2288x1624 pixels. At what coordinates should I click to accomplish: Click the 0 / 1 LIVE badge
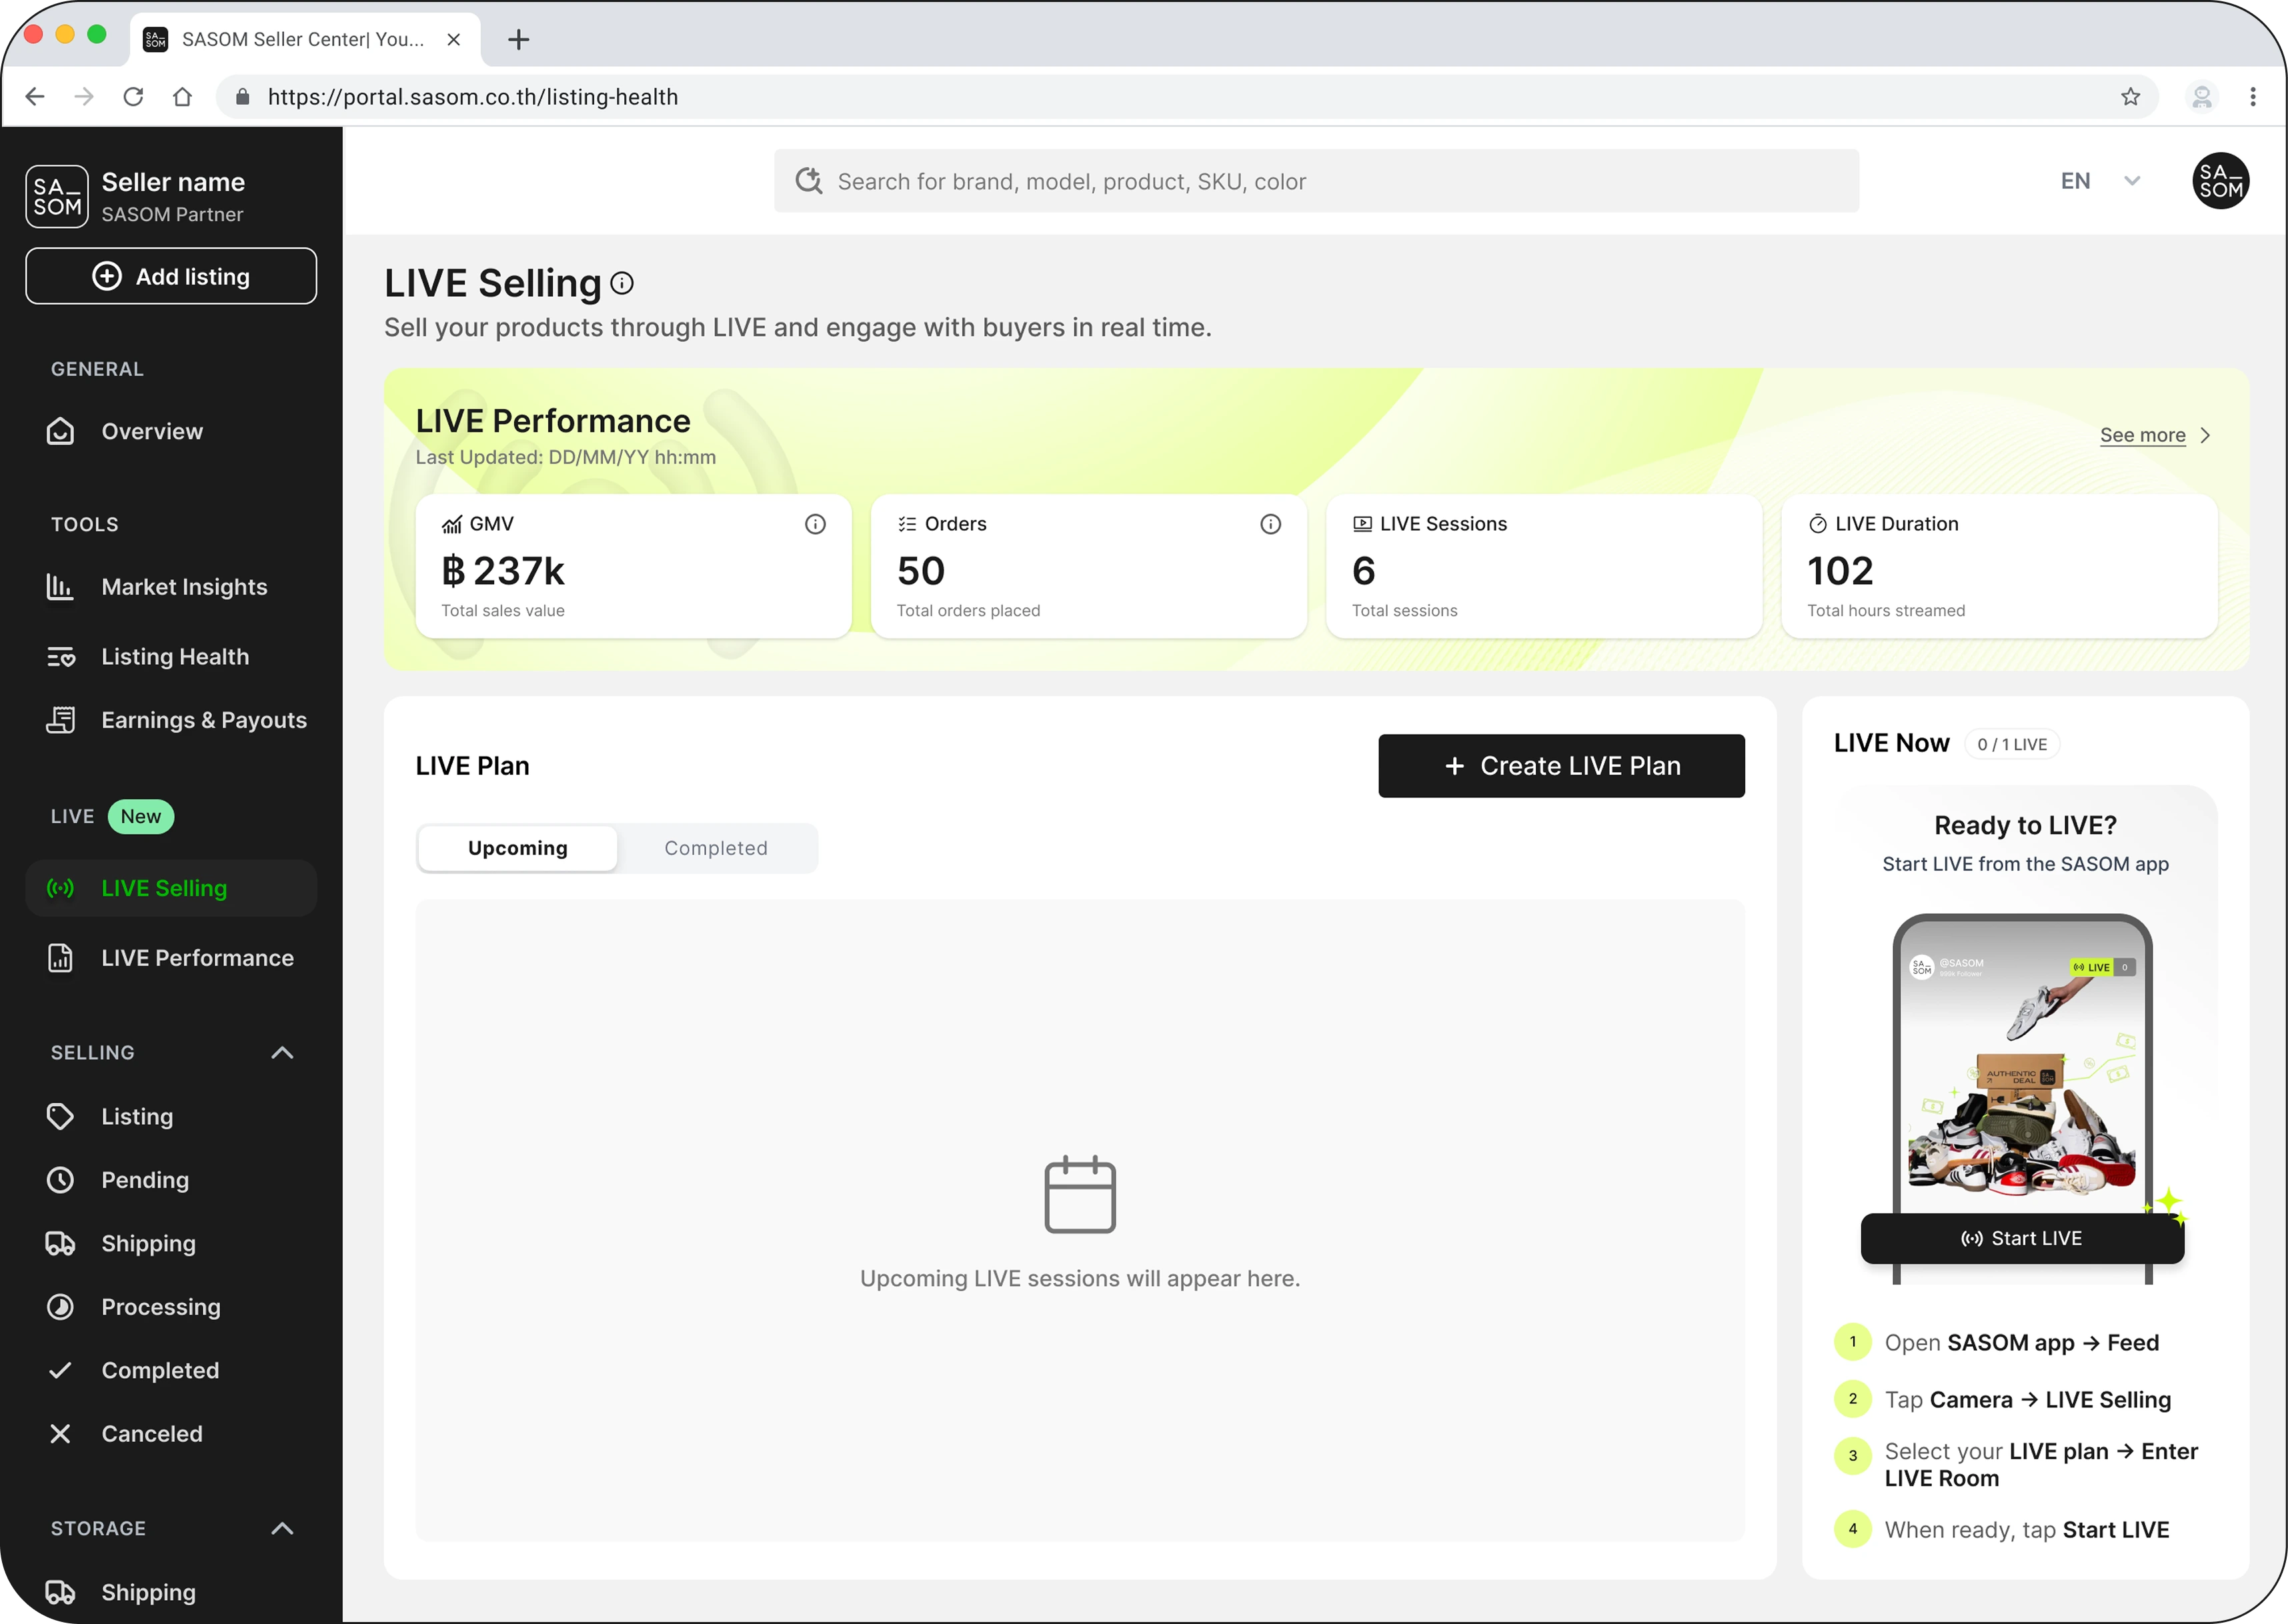pyautogui.click(x=2012, y=744)
